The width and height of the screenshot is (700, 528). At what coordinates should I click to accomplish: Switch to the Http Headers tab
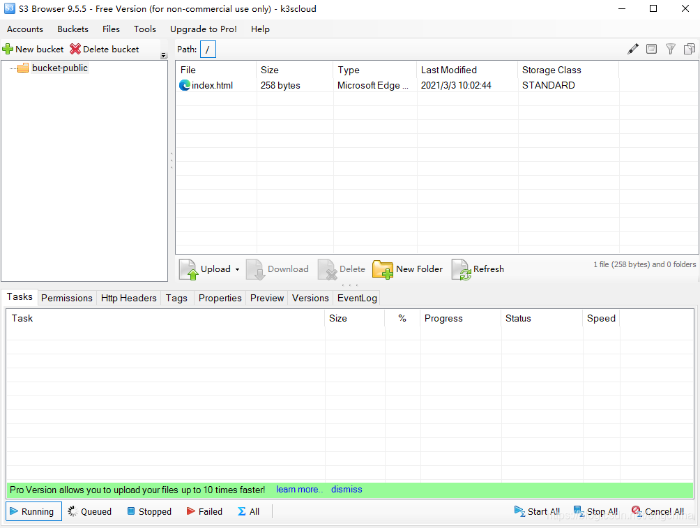pyautogui.click(x=128, y=298)
